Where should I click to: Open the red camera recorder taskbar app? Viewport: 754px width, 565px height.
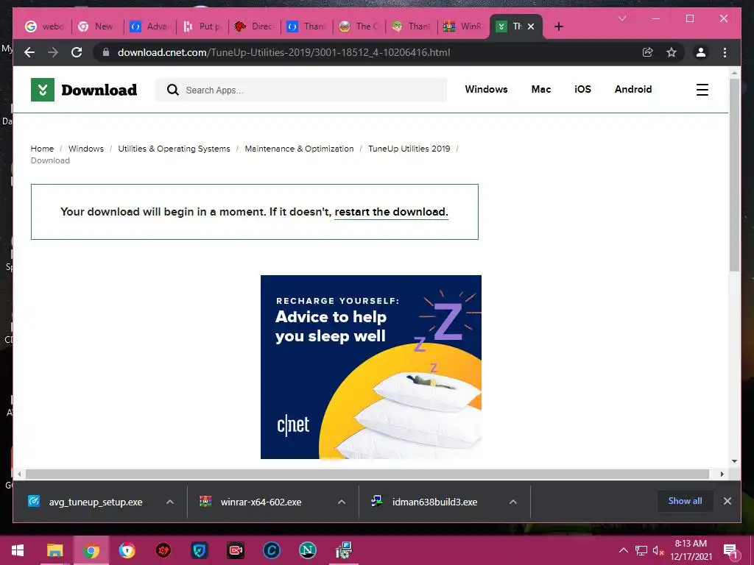(236, 550)
